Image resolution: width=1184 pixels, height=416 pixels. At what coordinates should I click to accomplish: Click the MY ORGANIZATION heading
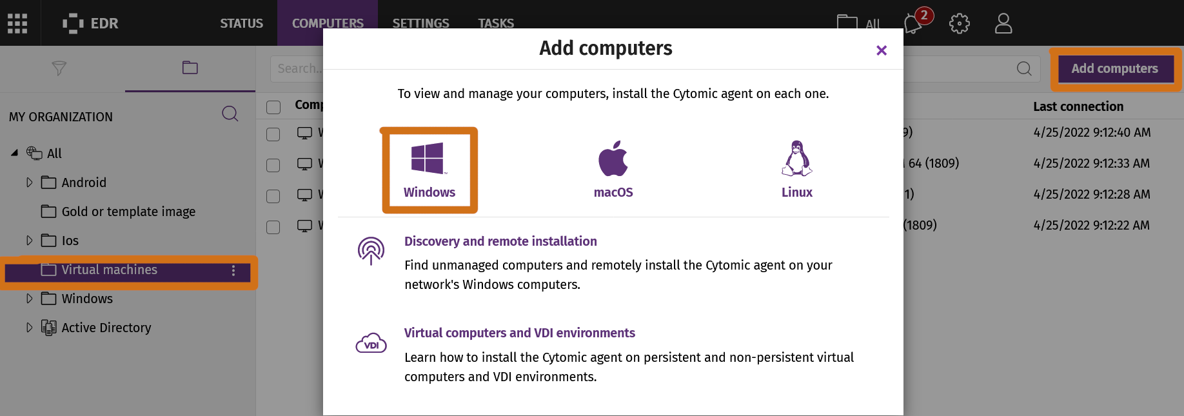coord(61,117)
